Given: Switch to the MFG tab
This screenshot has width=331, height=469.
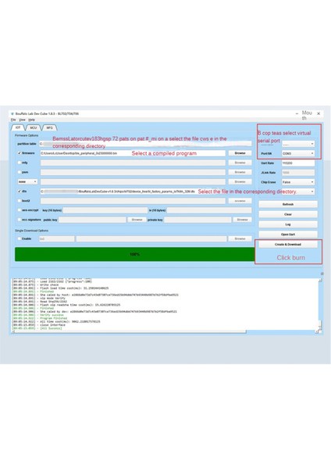Looking at the screenshot, I should [x=49, y=127].
